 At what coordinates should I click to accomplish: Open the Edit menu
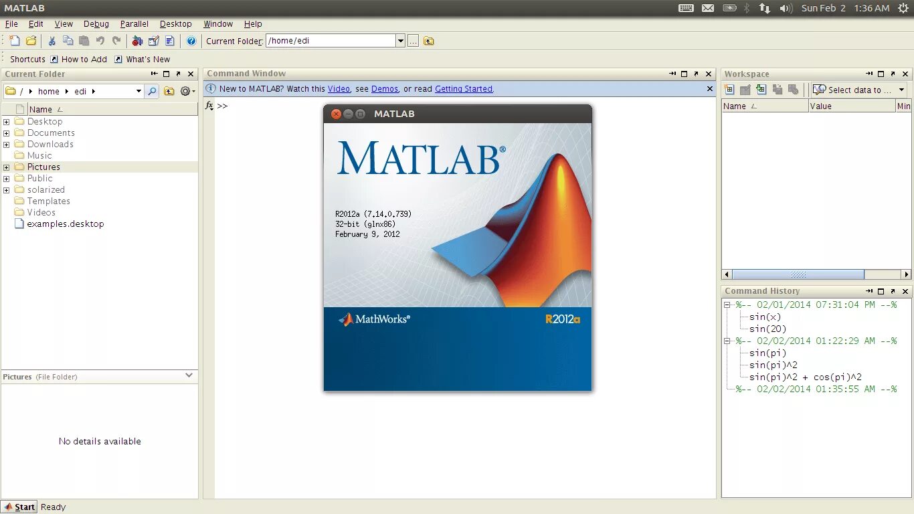35,23
